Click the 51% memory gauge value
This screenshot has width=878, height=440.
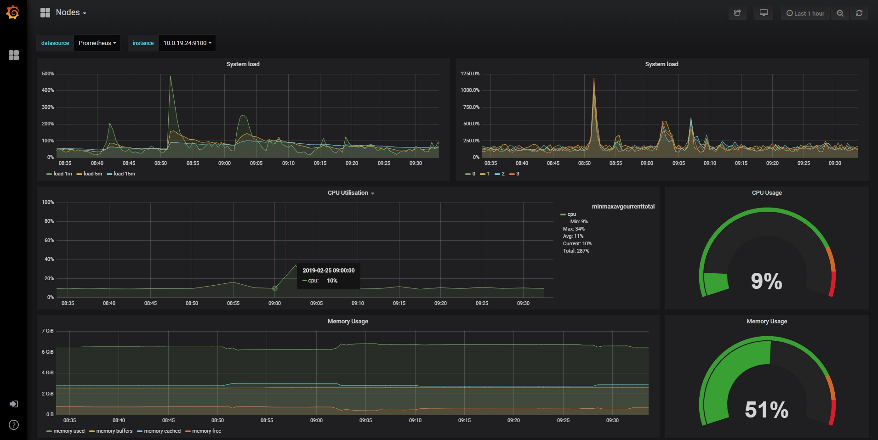click(x=766, y=410)
